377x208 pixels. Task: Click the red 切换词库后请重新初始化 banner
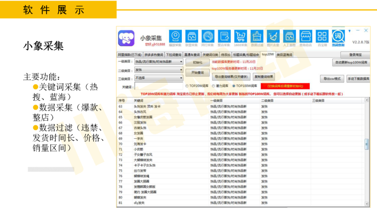pyautogui.click(x=285, y=86)
